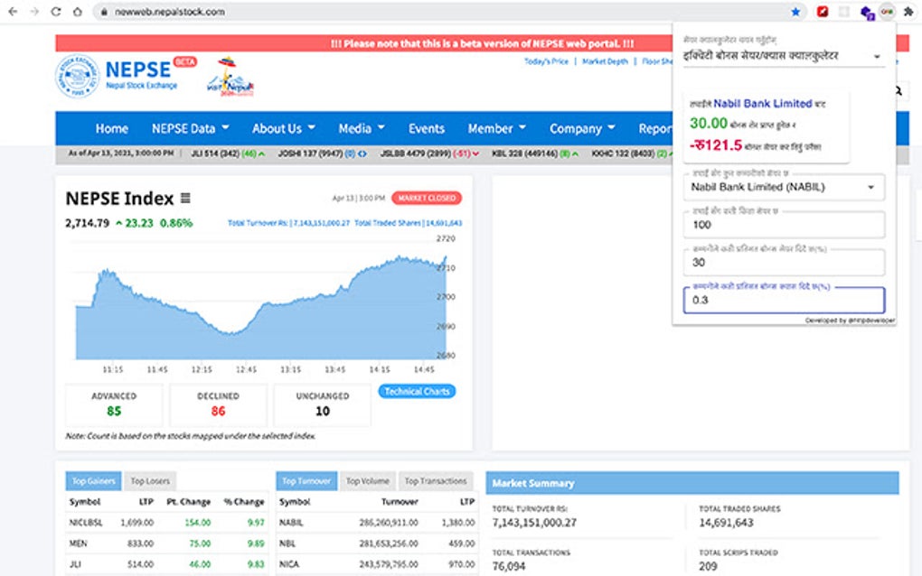Expand the NEPSE Data menu

pyautogui.click(x=191, y=128)
